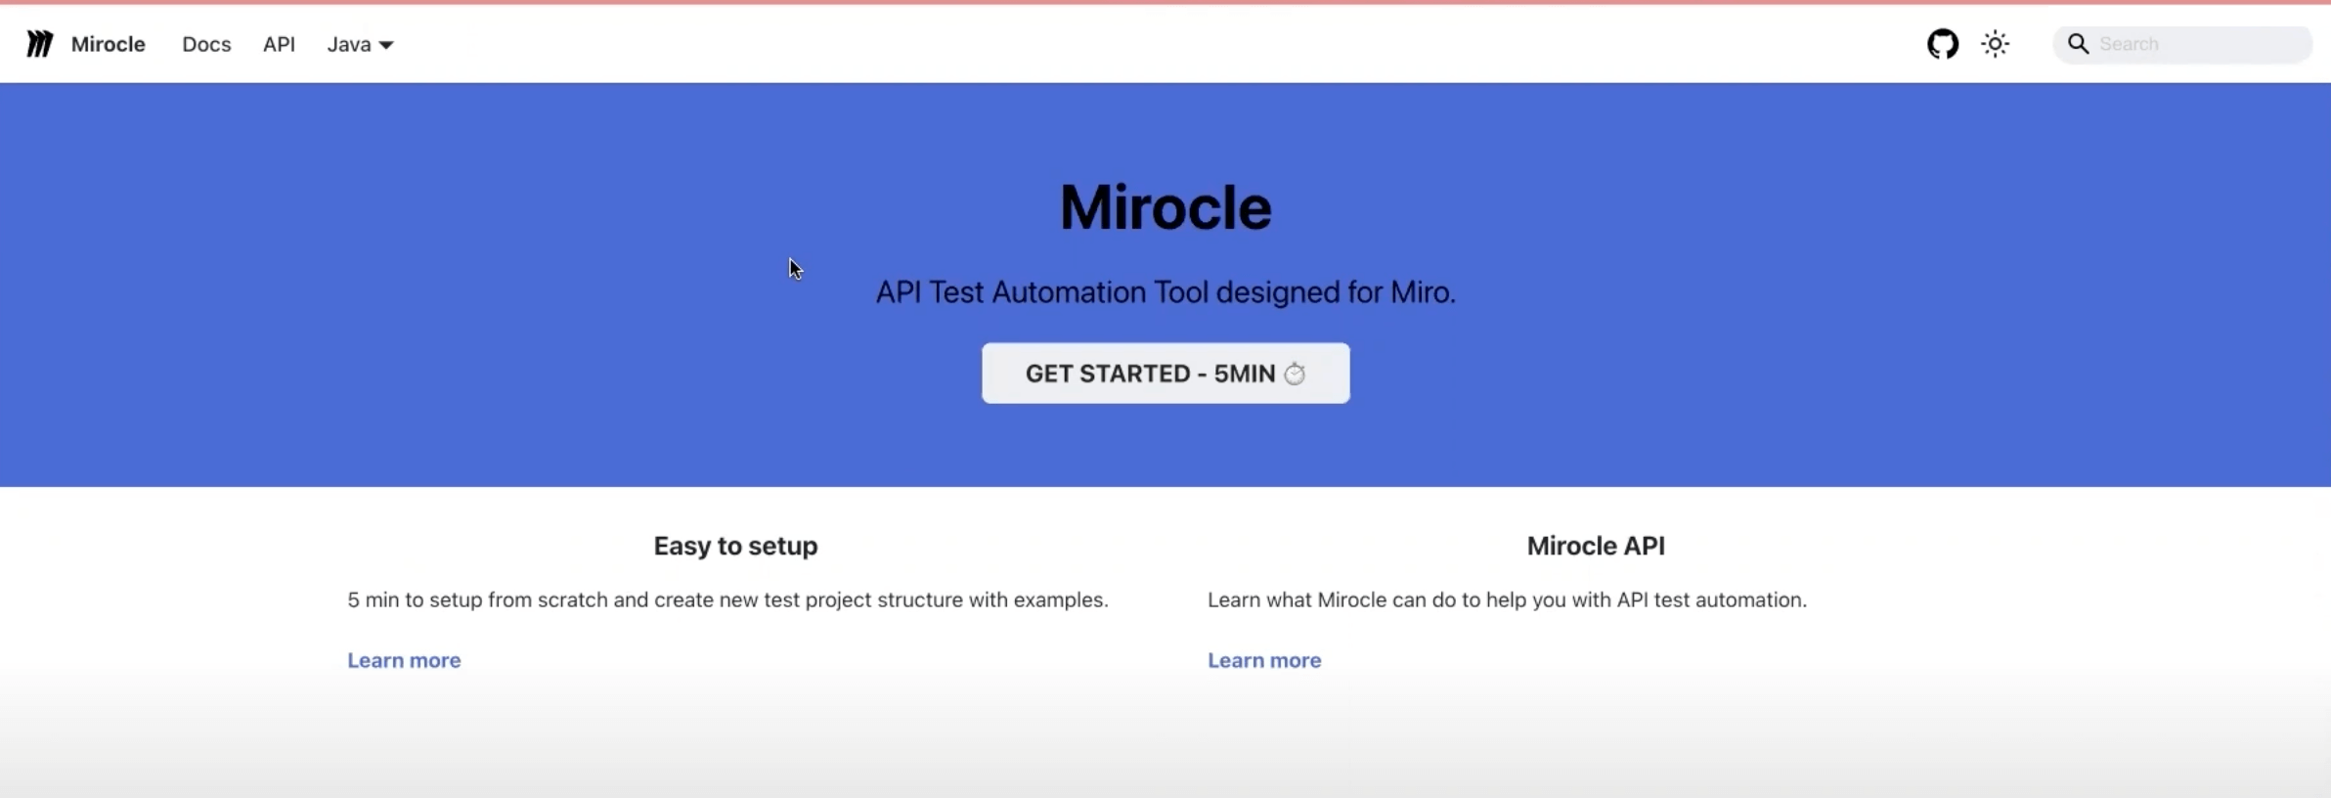2331x798 pixels.
Task: Open the Docs menu item
Action: click(206, 44)
